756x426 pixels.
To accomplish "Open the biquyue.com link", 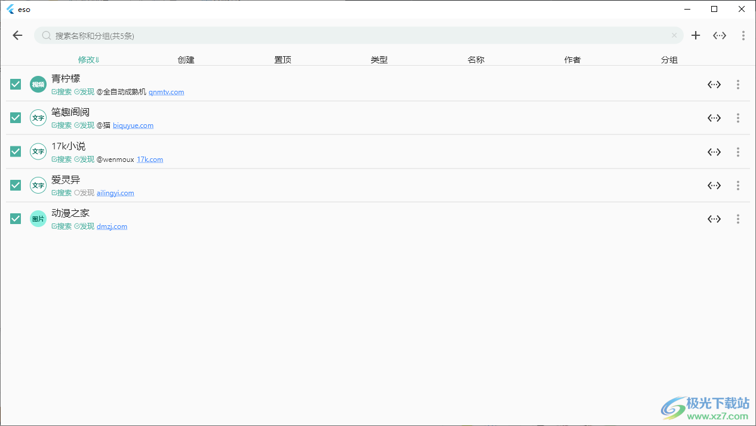I will [x=133, y=125].
